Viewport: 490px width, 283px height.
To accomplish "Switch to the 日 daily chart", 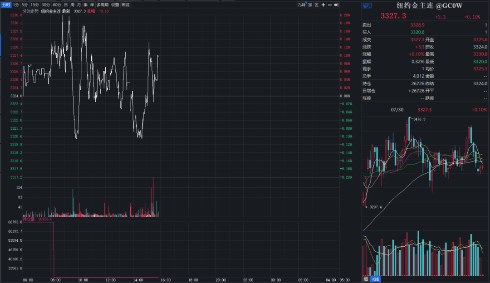I will (66, 5).
